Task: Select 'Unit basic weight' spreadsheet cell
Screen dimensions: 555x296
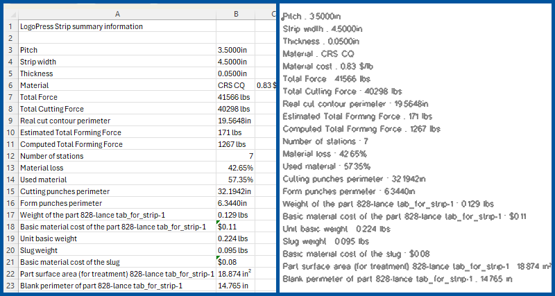Action: [117, 238]
